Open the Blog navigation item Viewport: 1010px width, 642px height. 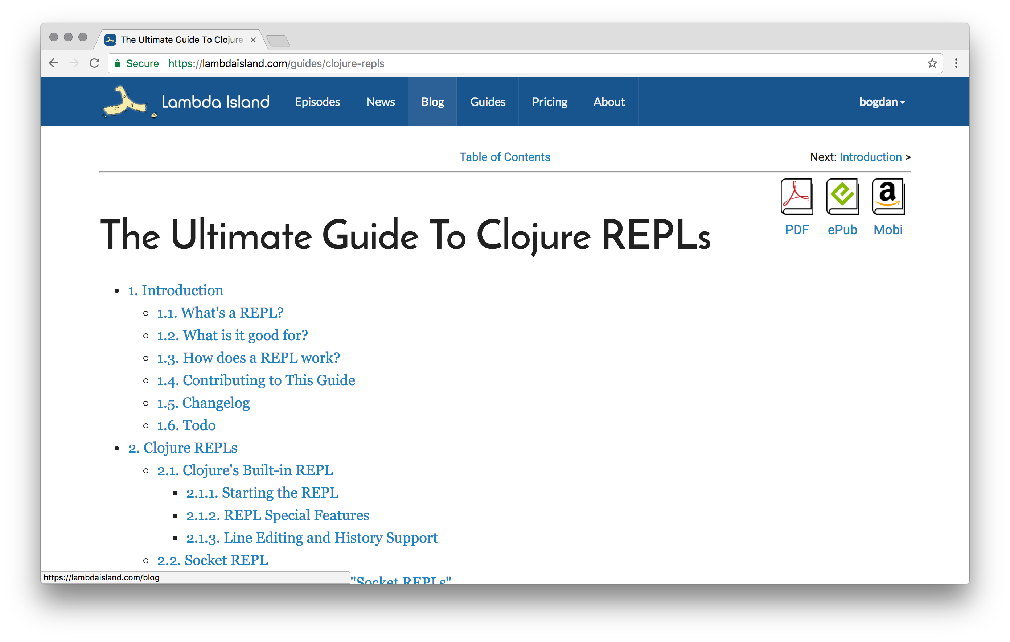point(432,102)
